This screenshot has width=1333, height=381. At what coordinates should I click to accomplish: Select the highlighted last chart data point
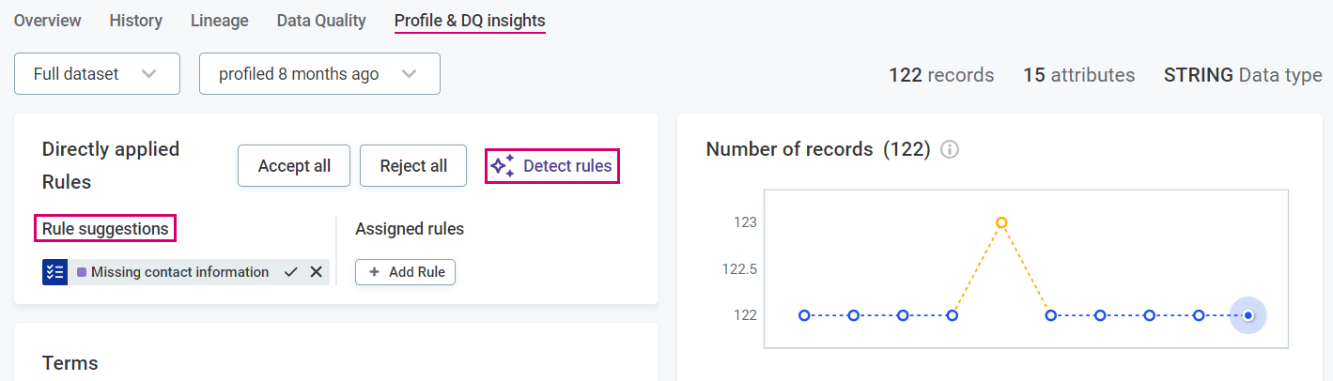pos(1248,315)
